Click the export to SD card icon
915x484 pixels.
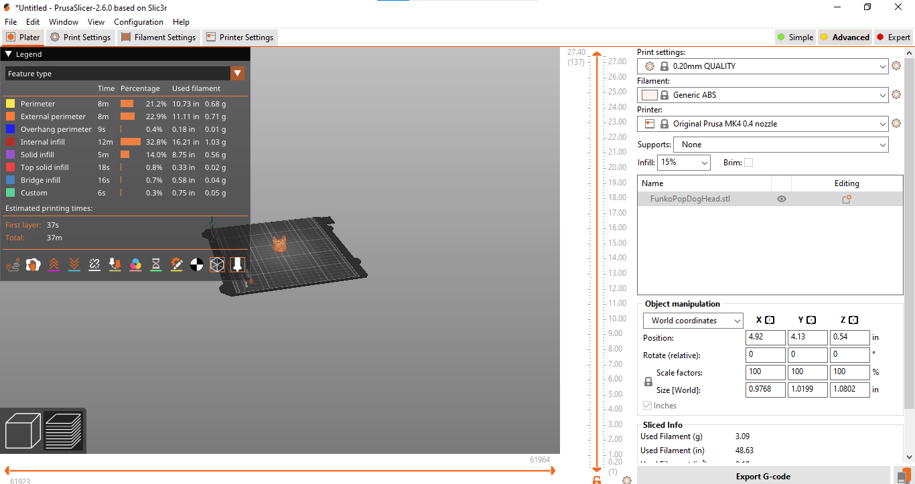click(903, 475)
